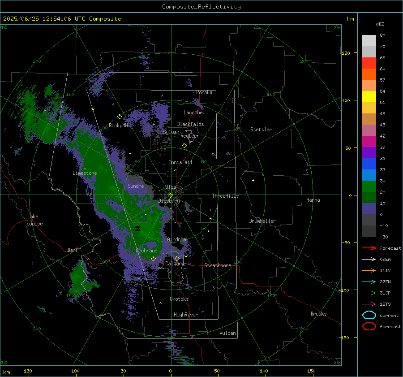Click the violet 39-36 dBZ swatch
The width and height of the screenshot is (403, 377).
click(369, 152)
